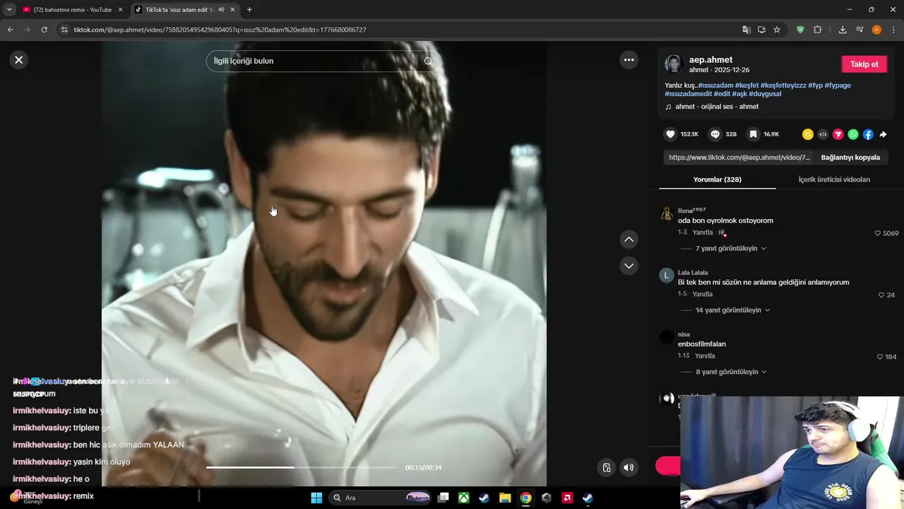The width and height of the screenshot is (904, 509).
Task: Open the aep.ahmet username link
Action: pos(710,60)
